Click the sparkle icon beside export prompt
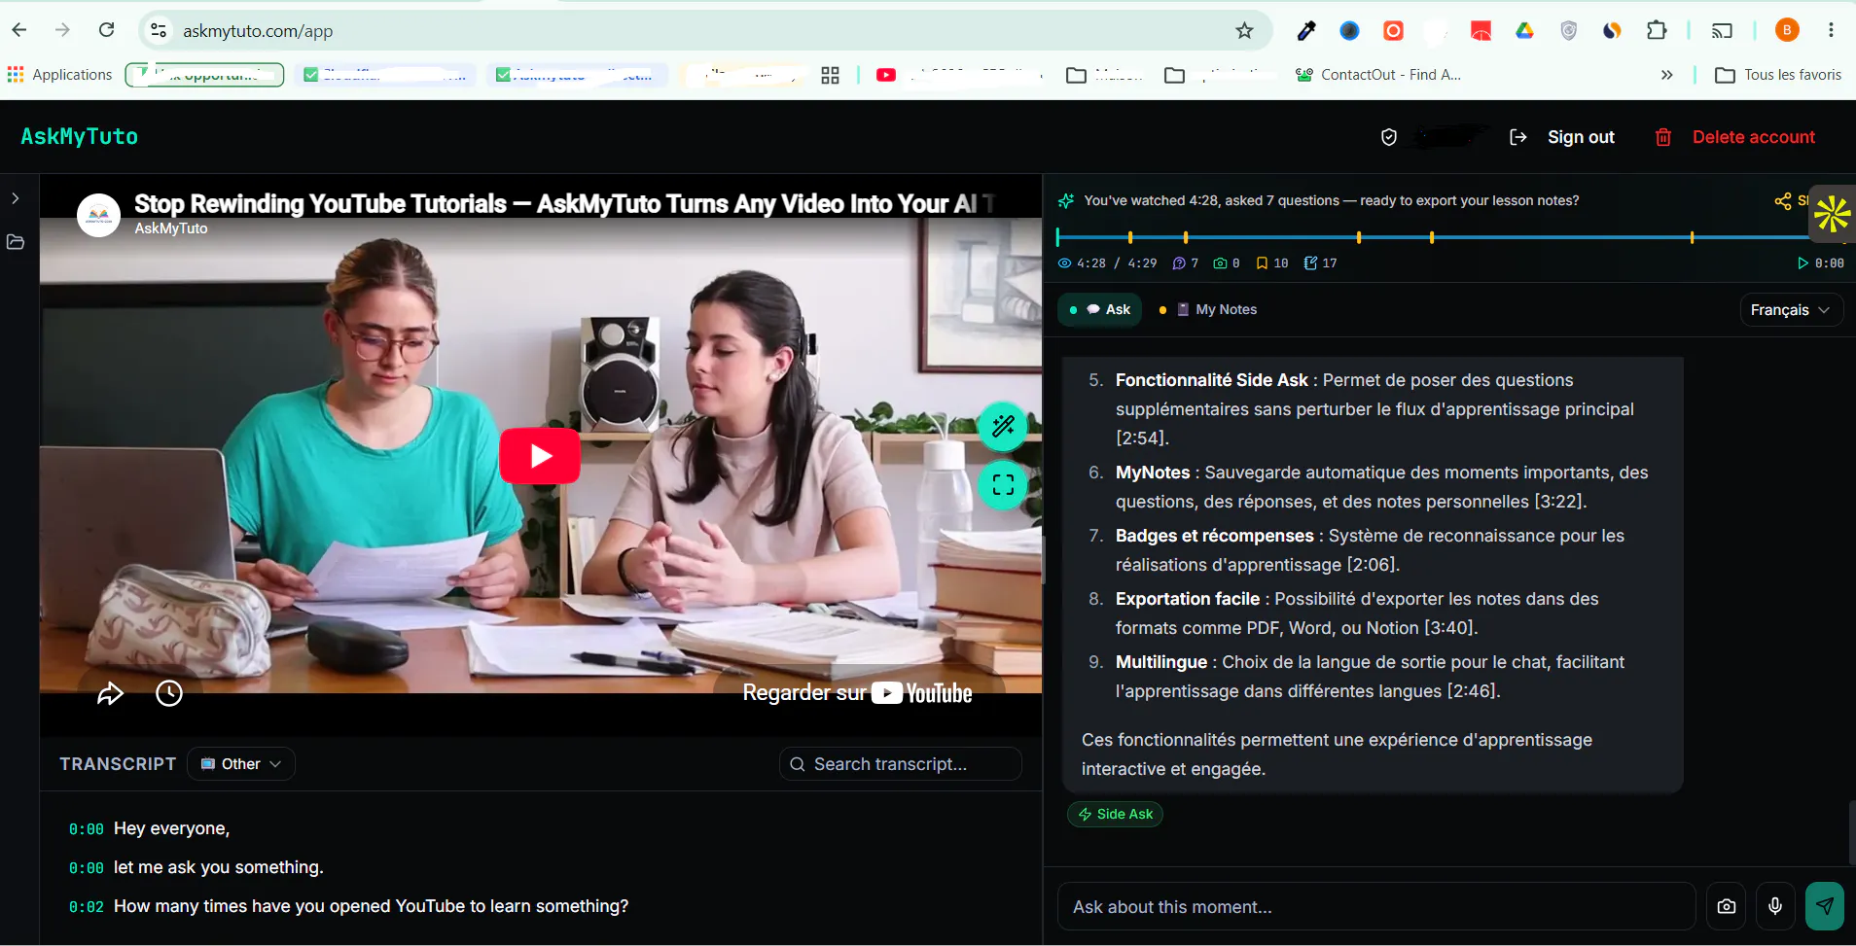The height and width of the screenshot is (946, 1856). 1066,201
